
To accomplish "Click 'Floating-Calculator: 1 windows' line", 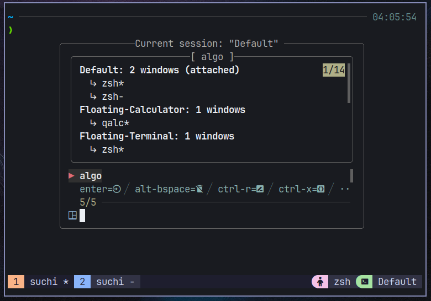I will click(162, 110).
